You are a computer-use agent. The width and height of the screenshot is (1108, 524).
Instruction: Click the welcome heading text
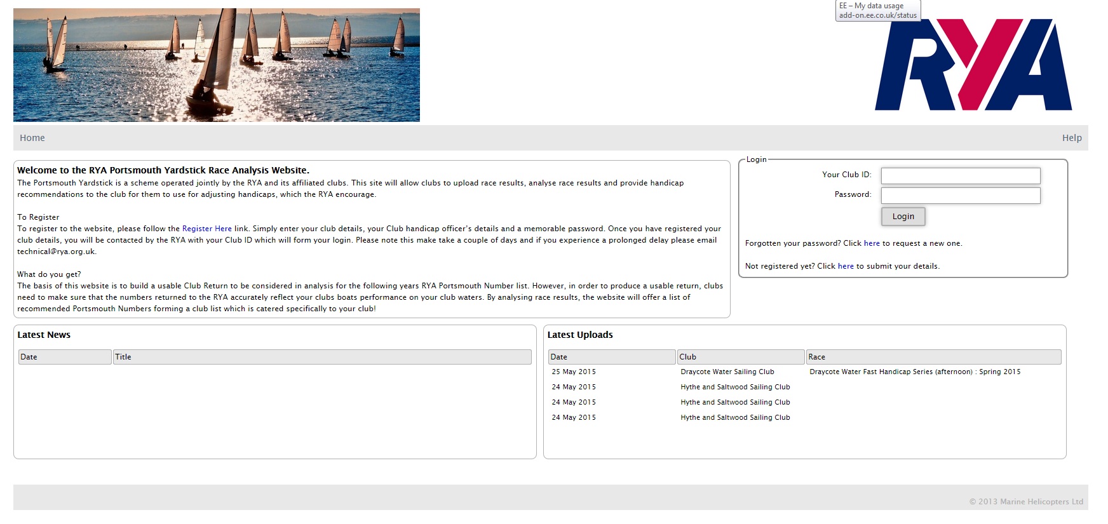pyautogui.click(x=163, y=170)
